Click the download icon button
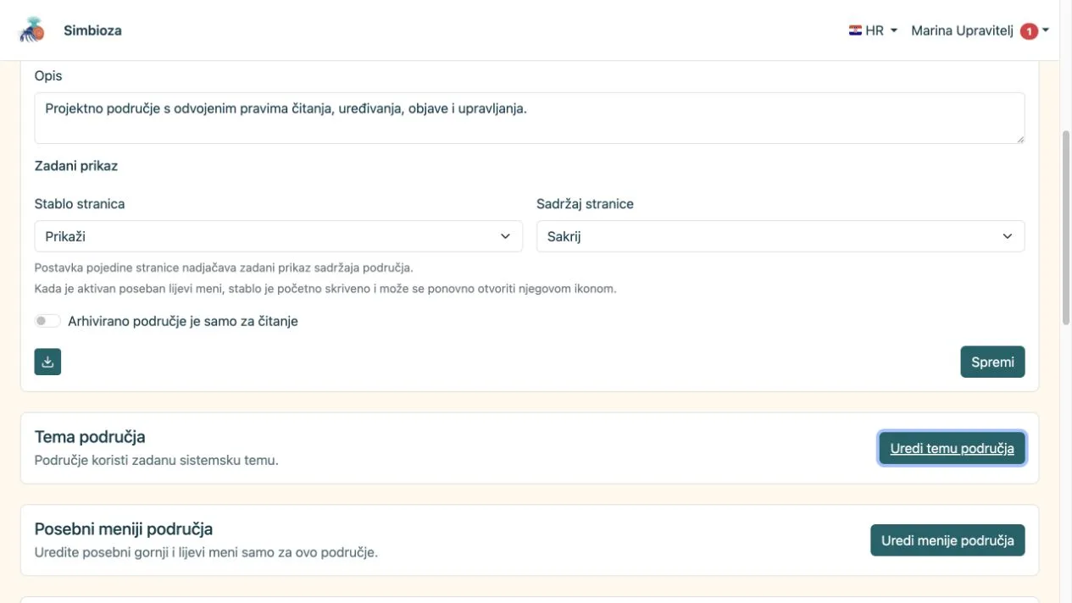 [47, 362]
